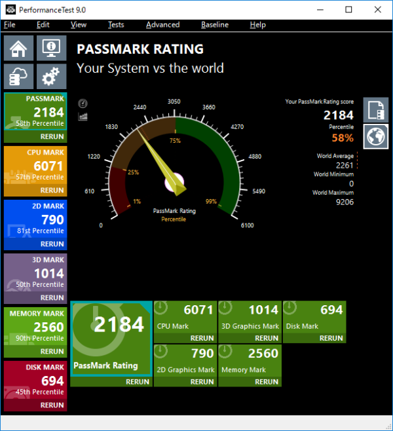Select the 2D MARK 790 sidebar tile
393x431 pixels.
click(35, 219)
